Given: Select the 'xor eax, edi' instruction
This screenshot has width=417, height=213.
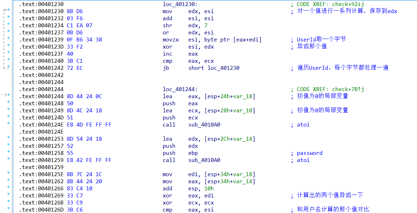Looking at the screenshot, I should pos(188,196).
